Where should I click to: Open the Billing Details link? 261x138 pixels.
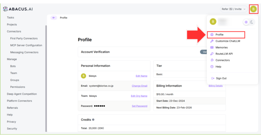tap(215, 86)
